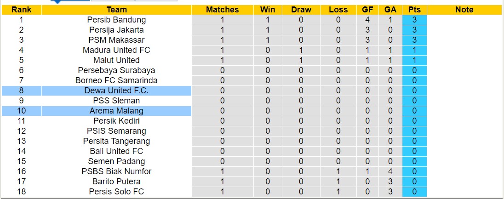Select PSBS Biak Numfor team name

tap(116, 171)
